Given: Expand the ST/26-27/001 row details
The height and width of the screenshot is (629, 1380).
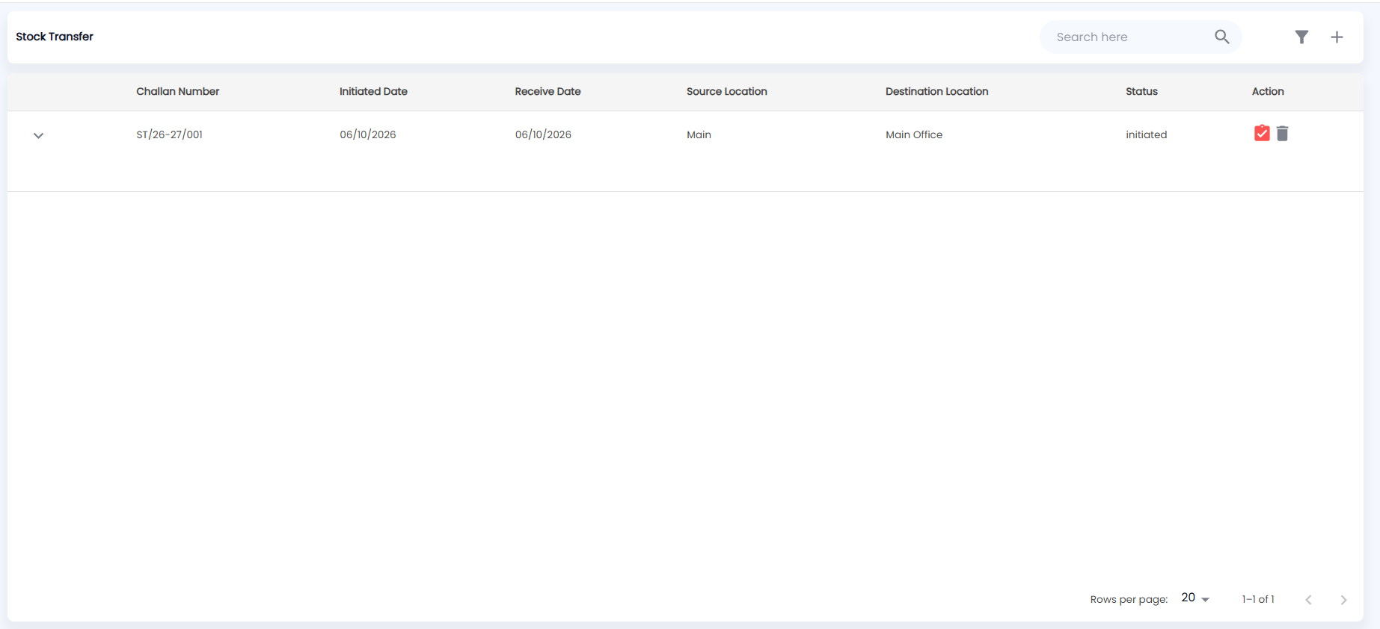Looking at the screenshot, I should pyautogui.click(x=38, y=135).
